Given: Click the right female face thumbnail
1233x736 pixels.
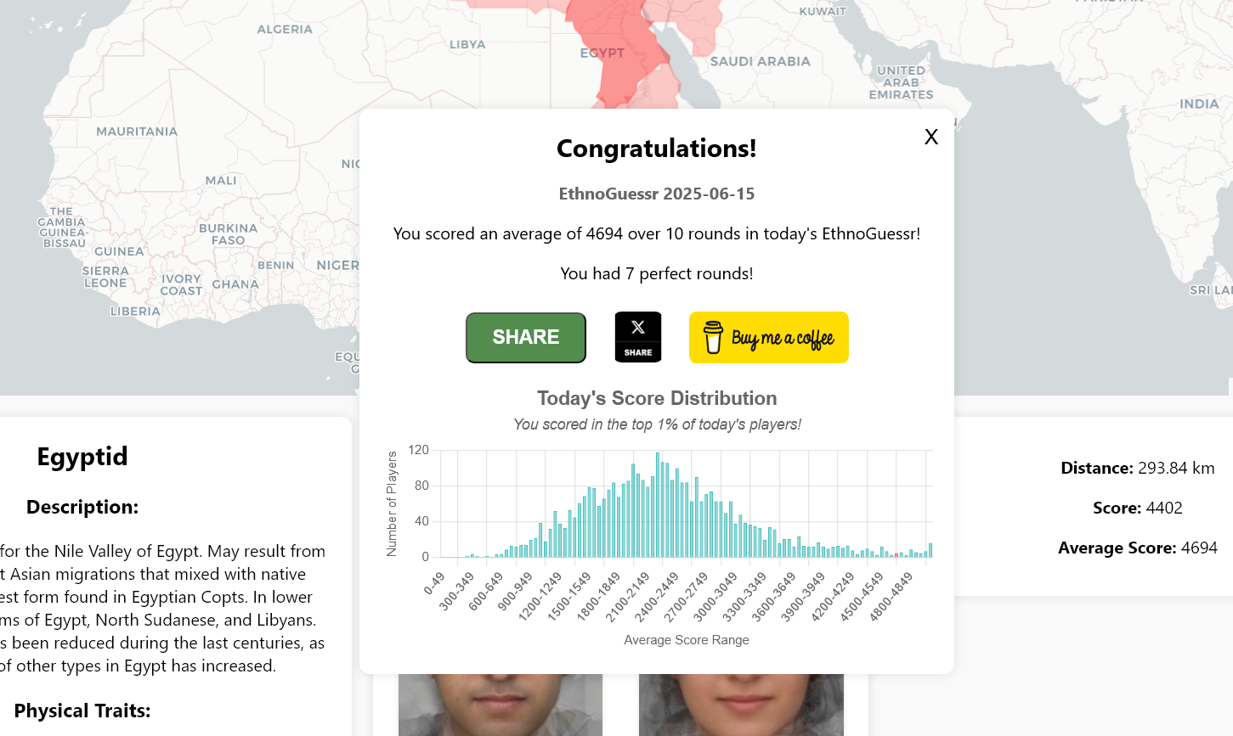Looking at the screenshot, I should [x=741, y=705].
